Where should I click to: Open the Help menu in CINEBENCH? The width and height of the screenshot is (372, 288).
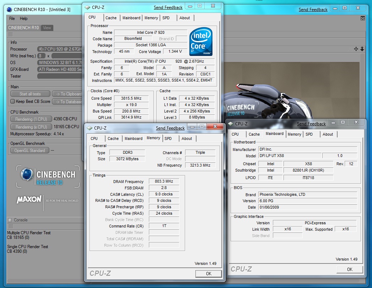(x=23, y=19)
